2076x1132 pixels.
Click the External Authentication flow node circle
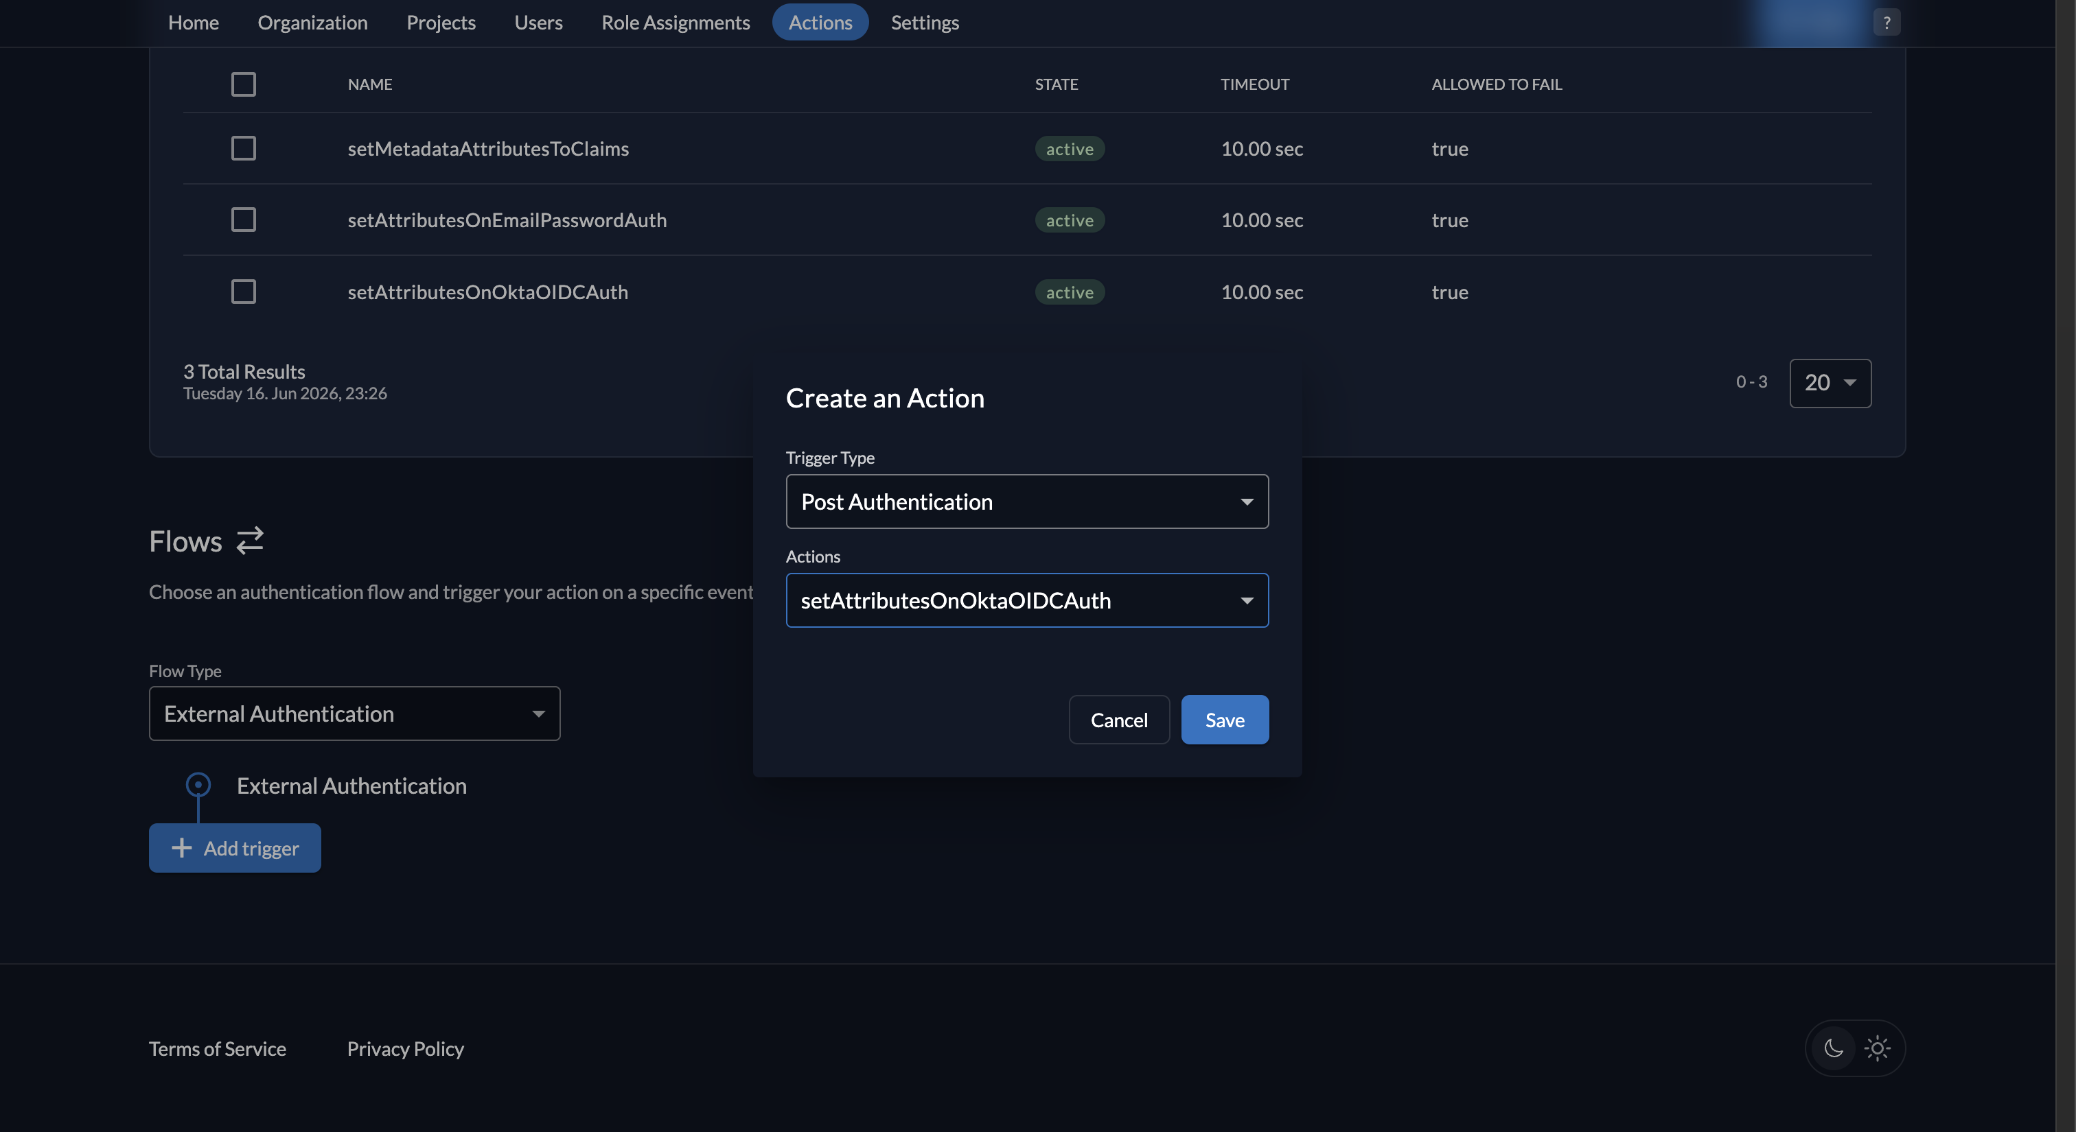(x=198, y=784)
